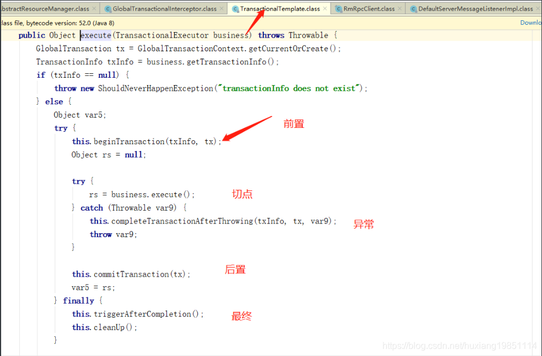The width and height of the screenshot is (542, 356).
Task: Close the AbstractResourceManager.class tab
Action: point(94,8)
